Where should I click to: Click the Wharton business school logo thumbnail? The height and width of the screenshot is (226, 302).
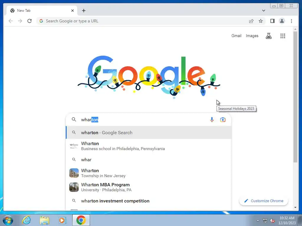pyautogui.click(x=74, y=146)
